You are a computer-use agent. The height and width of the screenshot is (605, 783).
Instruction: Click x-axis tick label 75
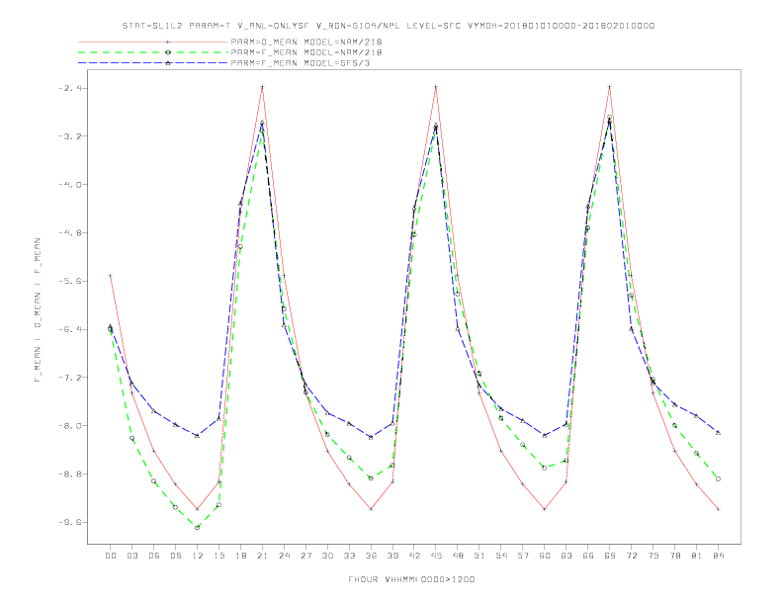(653, 556)
